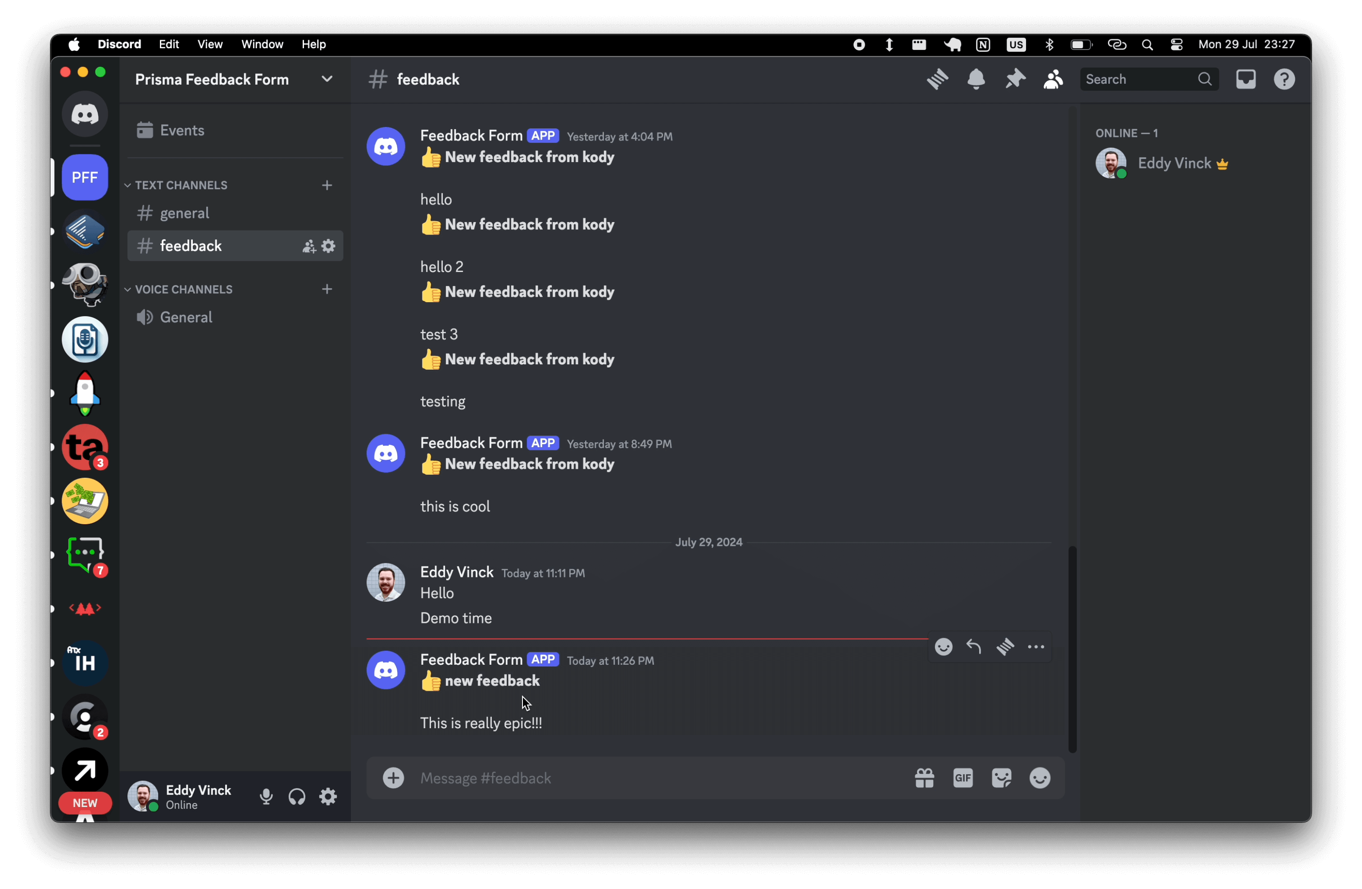Open Direct Messages home icon
Image resolution: width=1362 pixels, height=889 pixels.
(x=85, y=114)
